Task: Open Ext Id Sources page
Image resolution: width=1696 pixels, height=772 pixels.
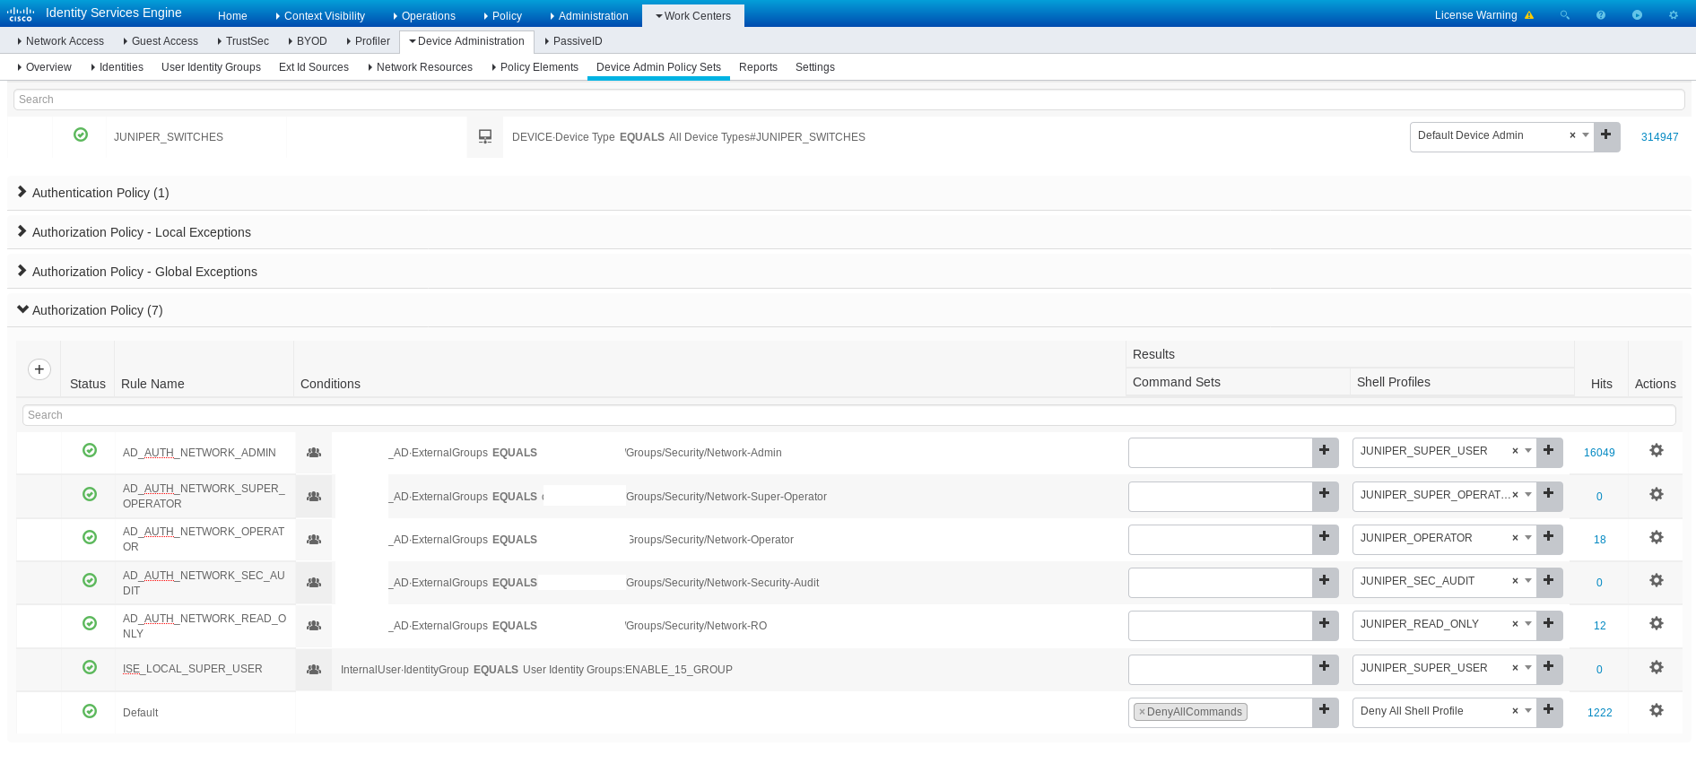Action: point(314,67)
